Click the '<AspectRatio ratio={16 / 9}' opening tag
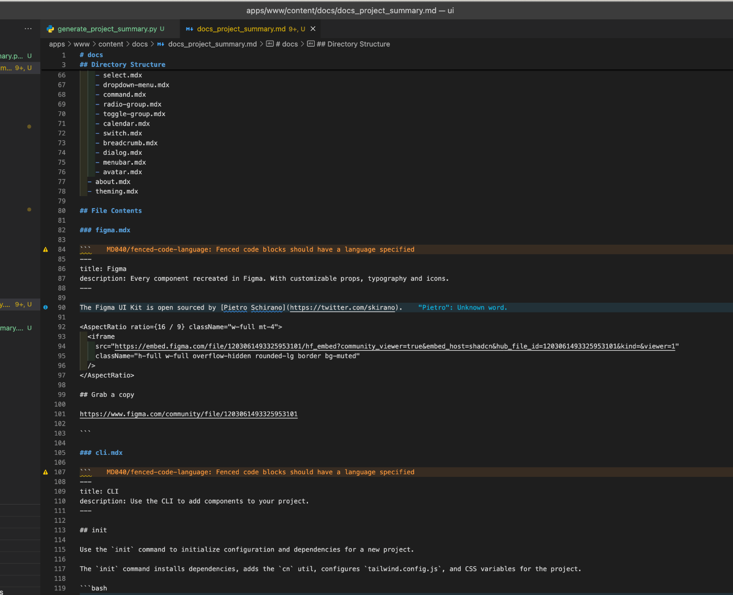Image resolution: width=733 pixels, height=595 pixels. point(181,327)
